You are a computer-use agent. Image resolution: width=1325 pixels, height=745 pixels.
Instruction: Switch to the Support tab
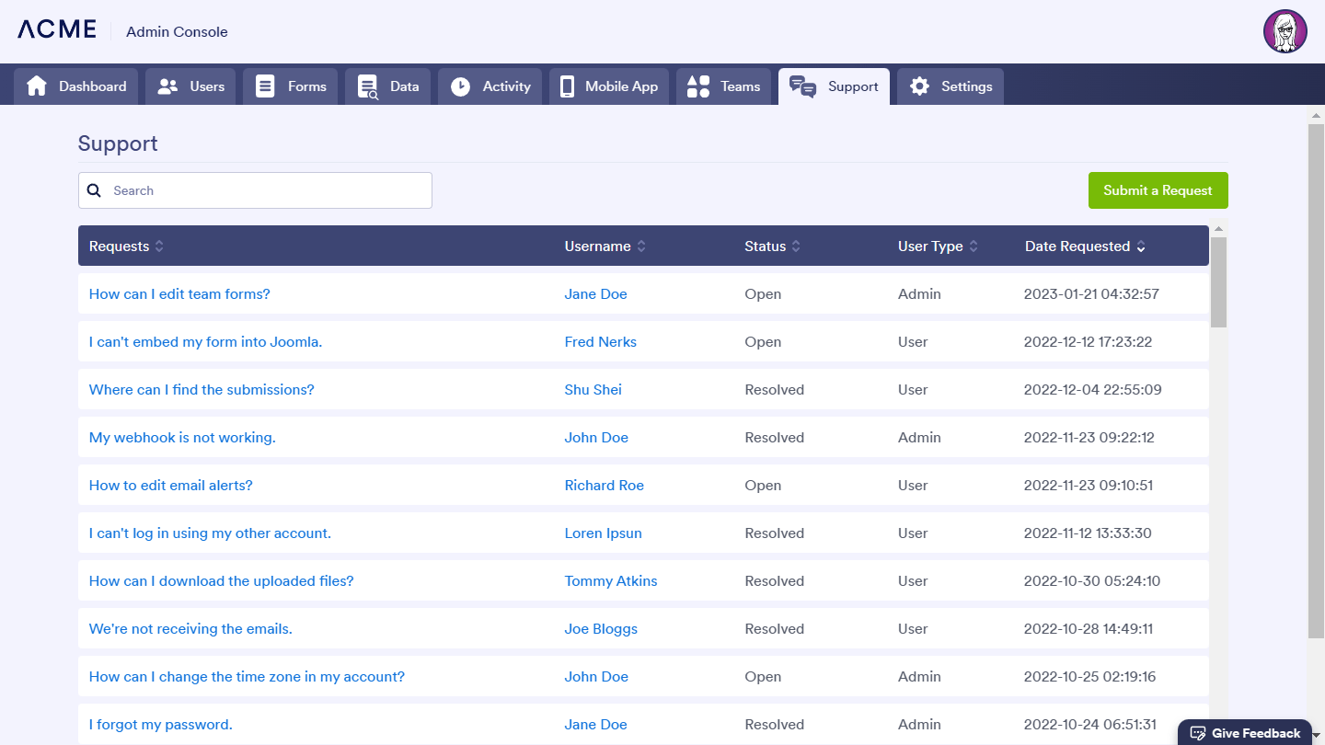coord(834,86)
